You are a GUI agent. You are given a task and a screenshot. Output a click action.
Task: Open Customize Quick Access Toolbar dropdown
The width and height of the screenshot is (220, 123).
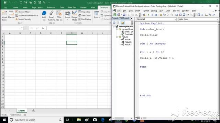point(49,3)
